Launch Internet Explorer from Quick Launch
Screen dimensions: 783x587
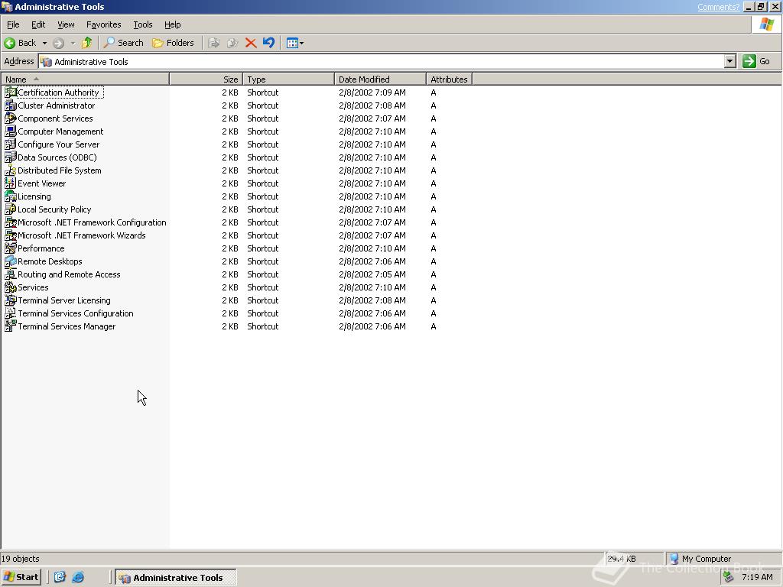pyautogui.click(x=78, y=577)
